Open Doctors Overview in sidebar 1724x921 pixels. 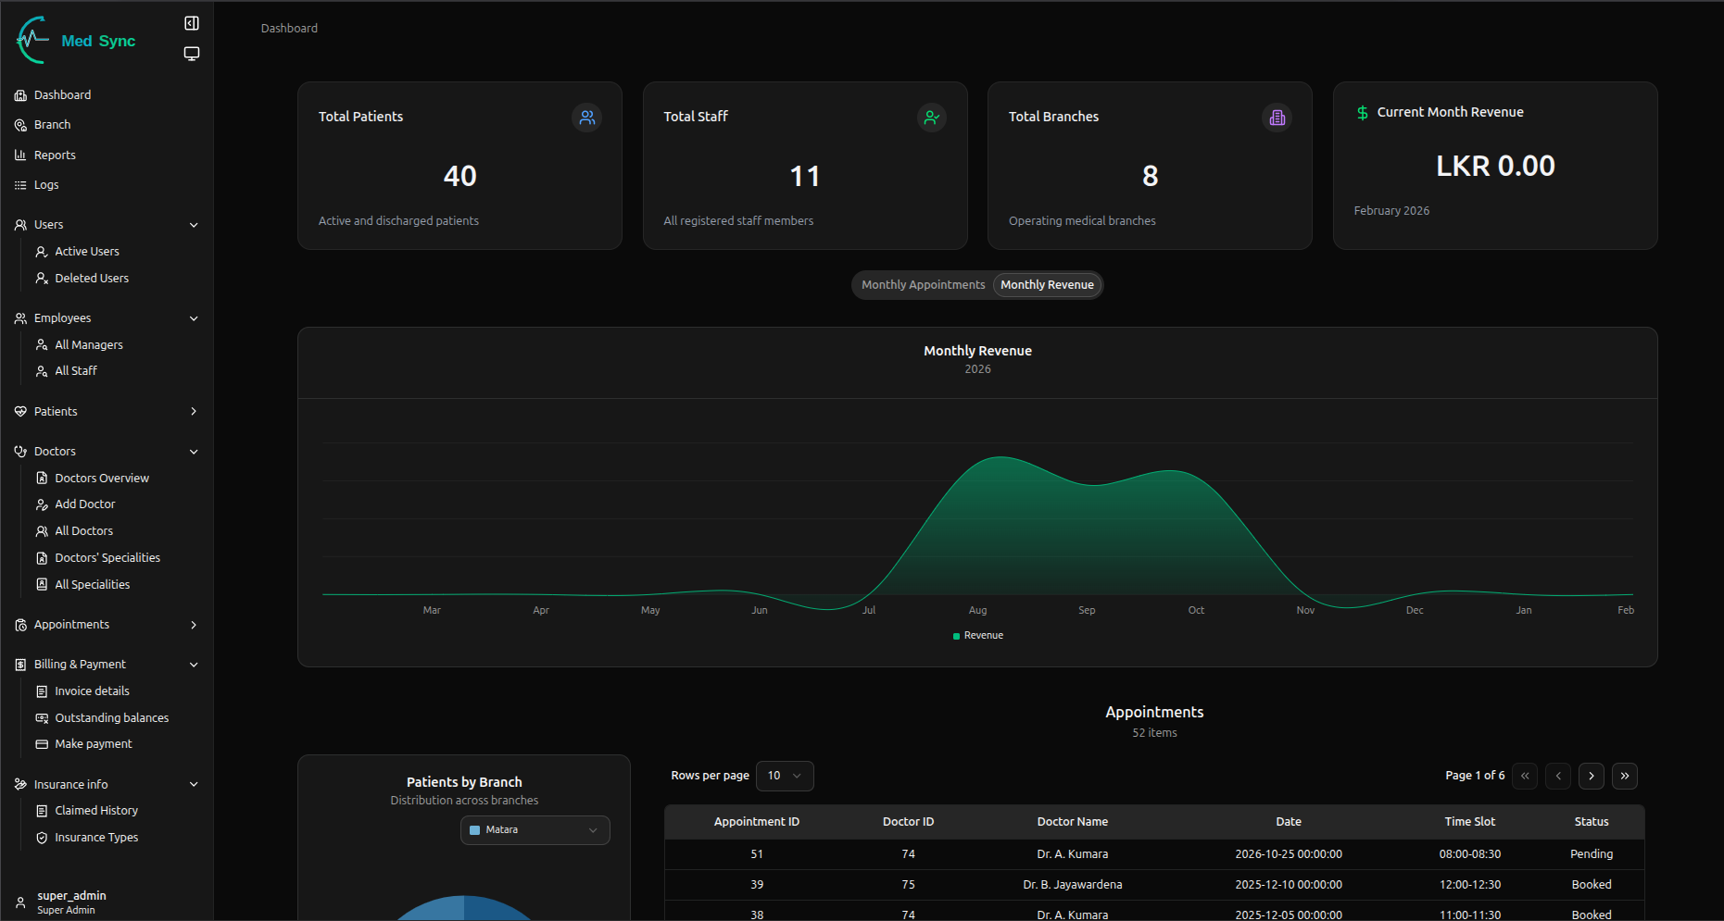click(x=101, y=479)
